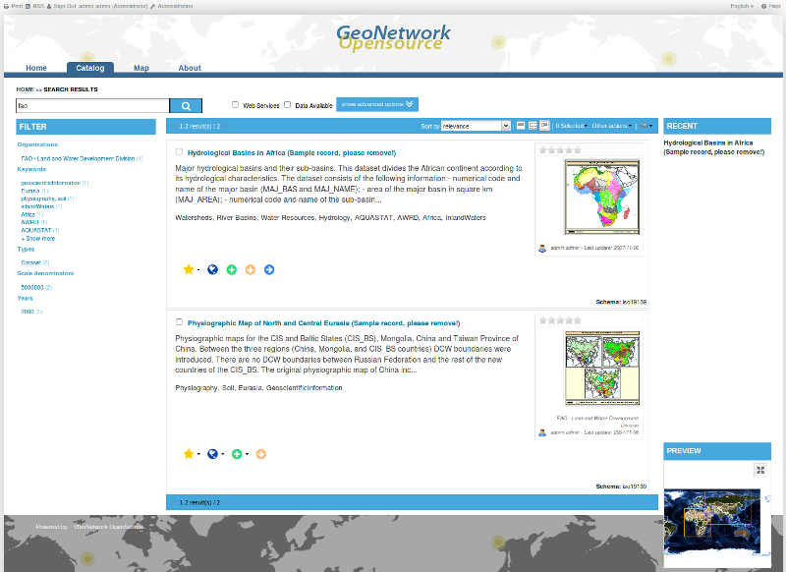Filter by keyword Eurasia
Viewport: 786px width, 572px height.
pos(30,191)
